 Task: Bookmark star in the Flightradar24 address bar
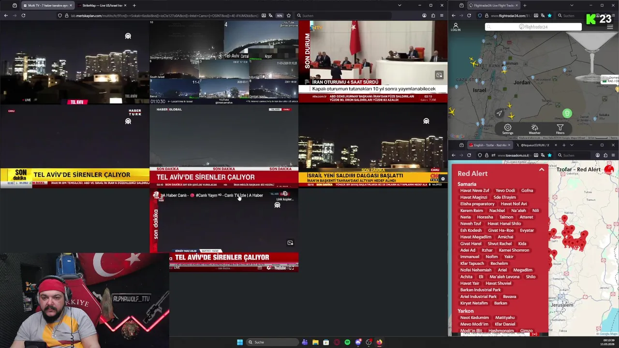coord(549,15)
